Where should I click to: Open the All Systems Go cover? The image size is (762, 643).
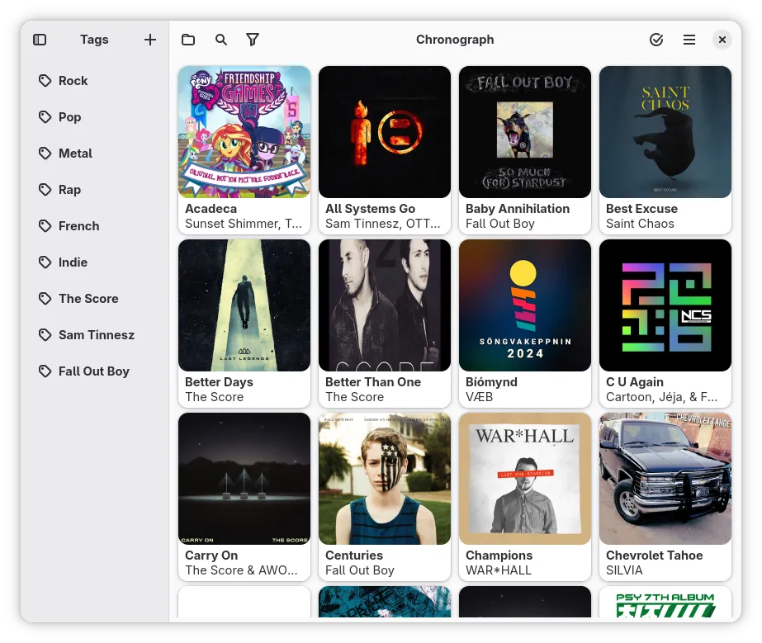click(385, 132)
